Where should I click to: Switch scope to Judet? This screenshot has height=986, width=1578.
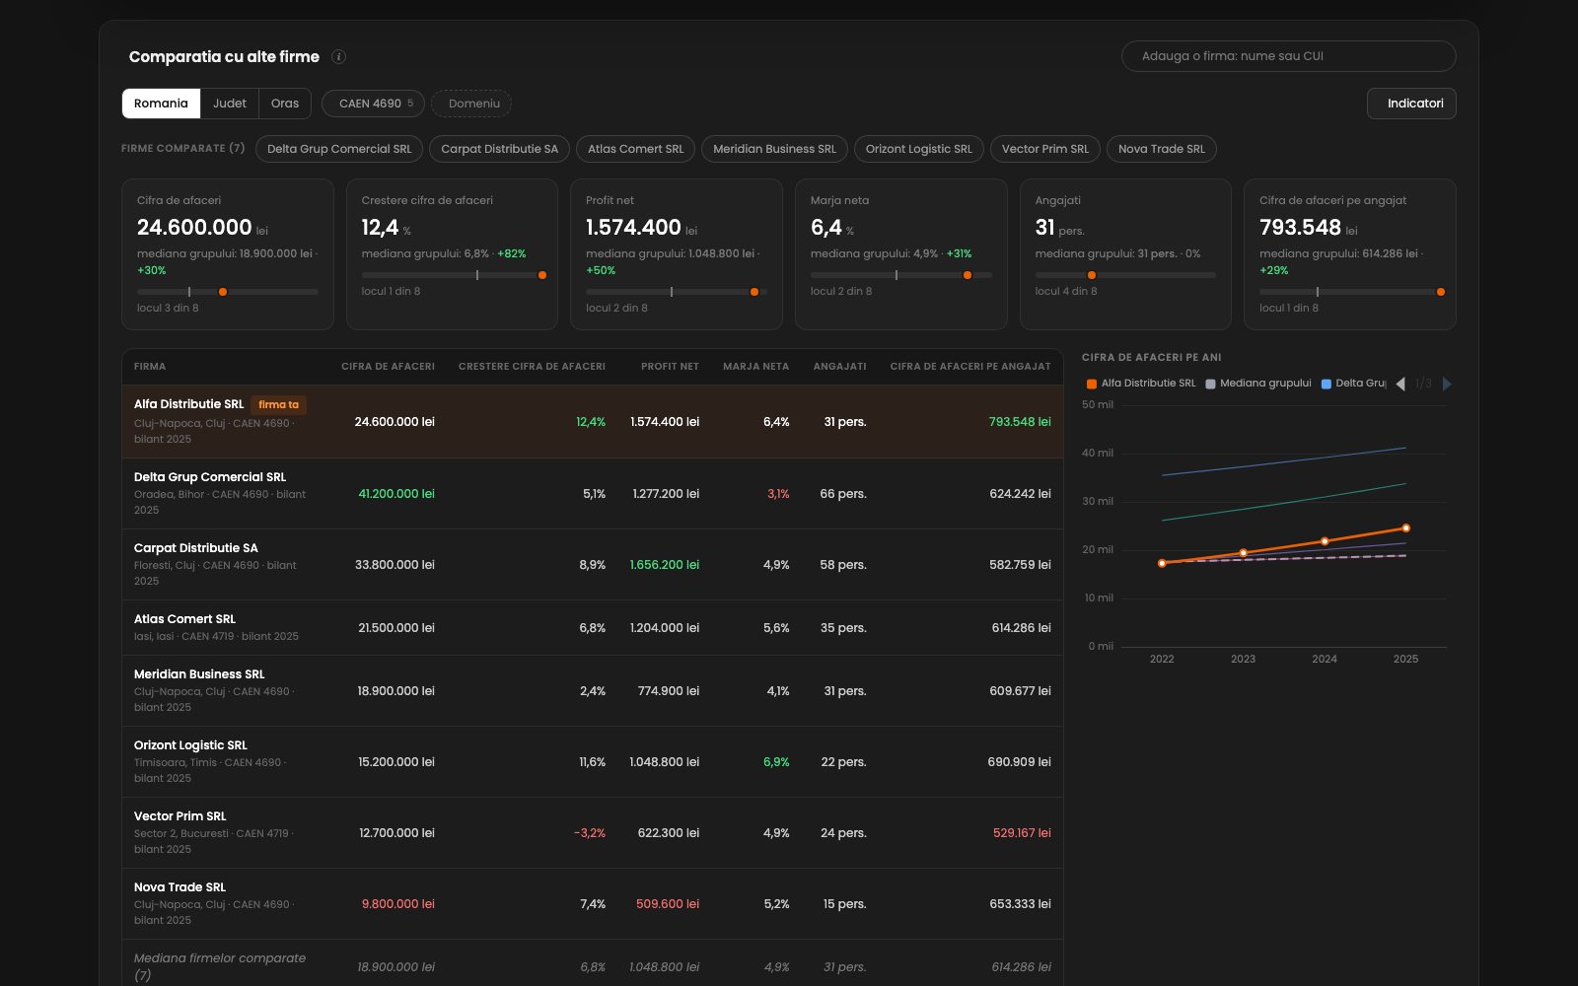[230, 104]
